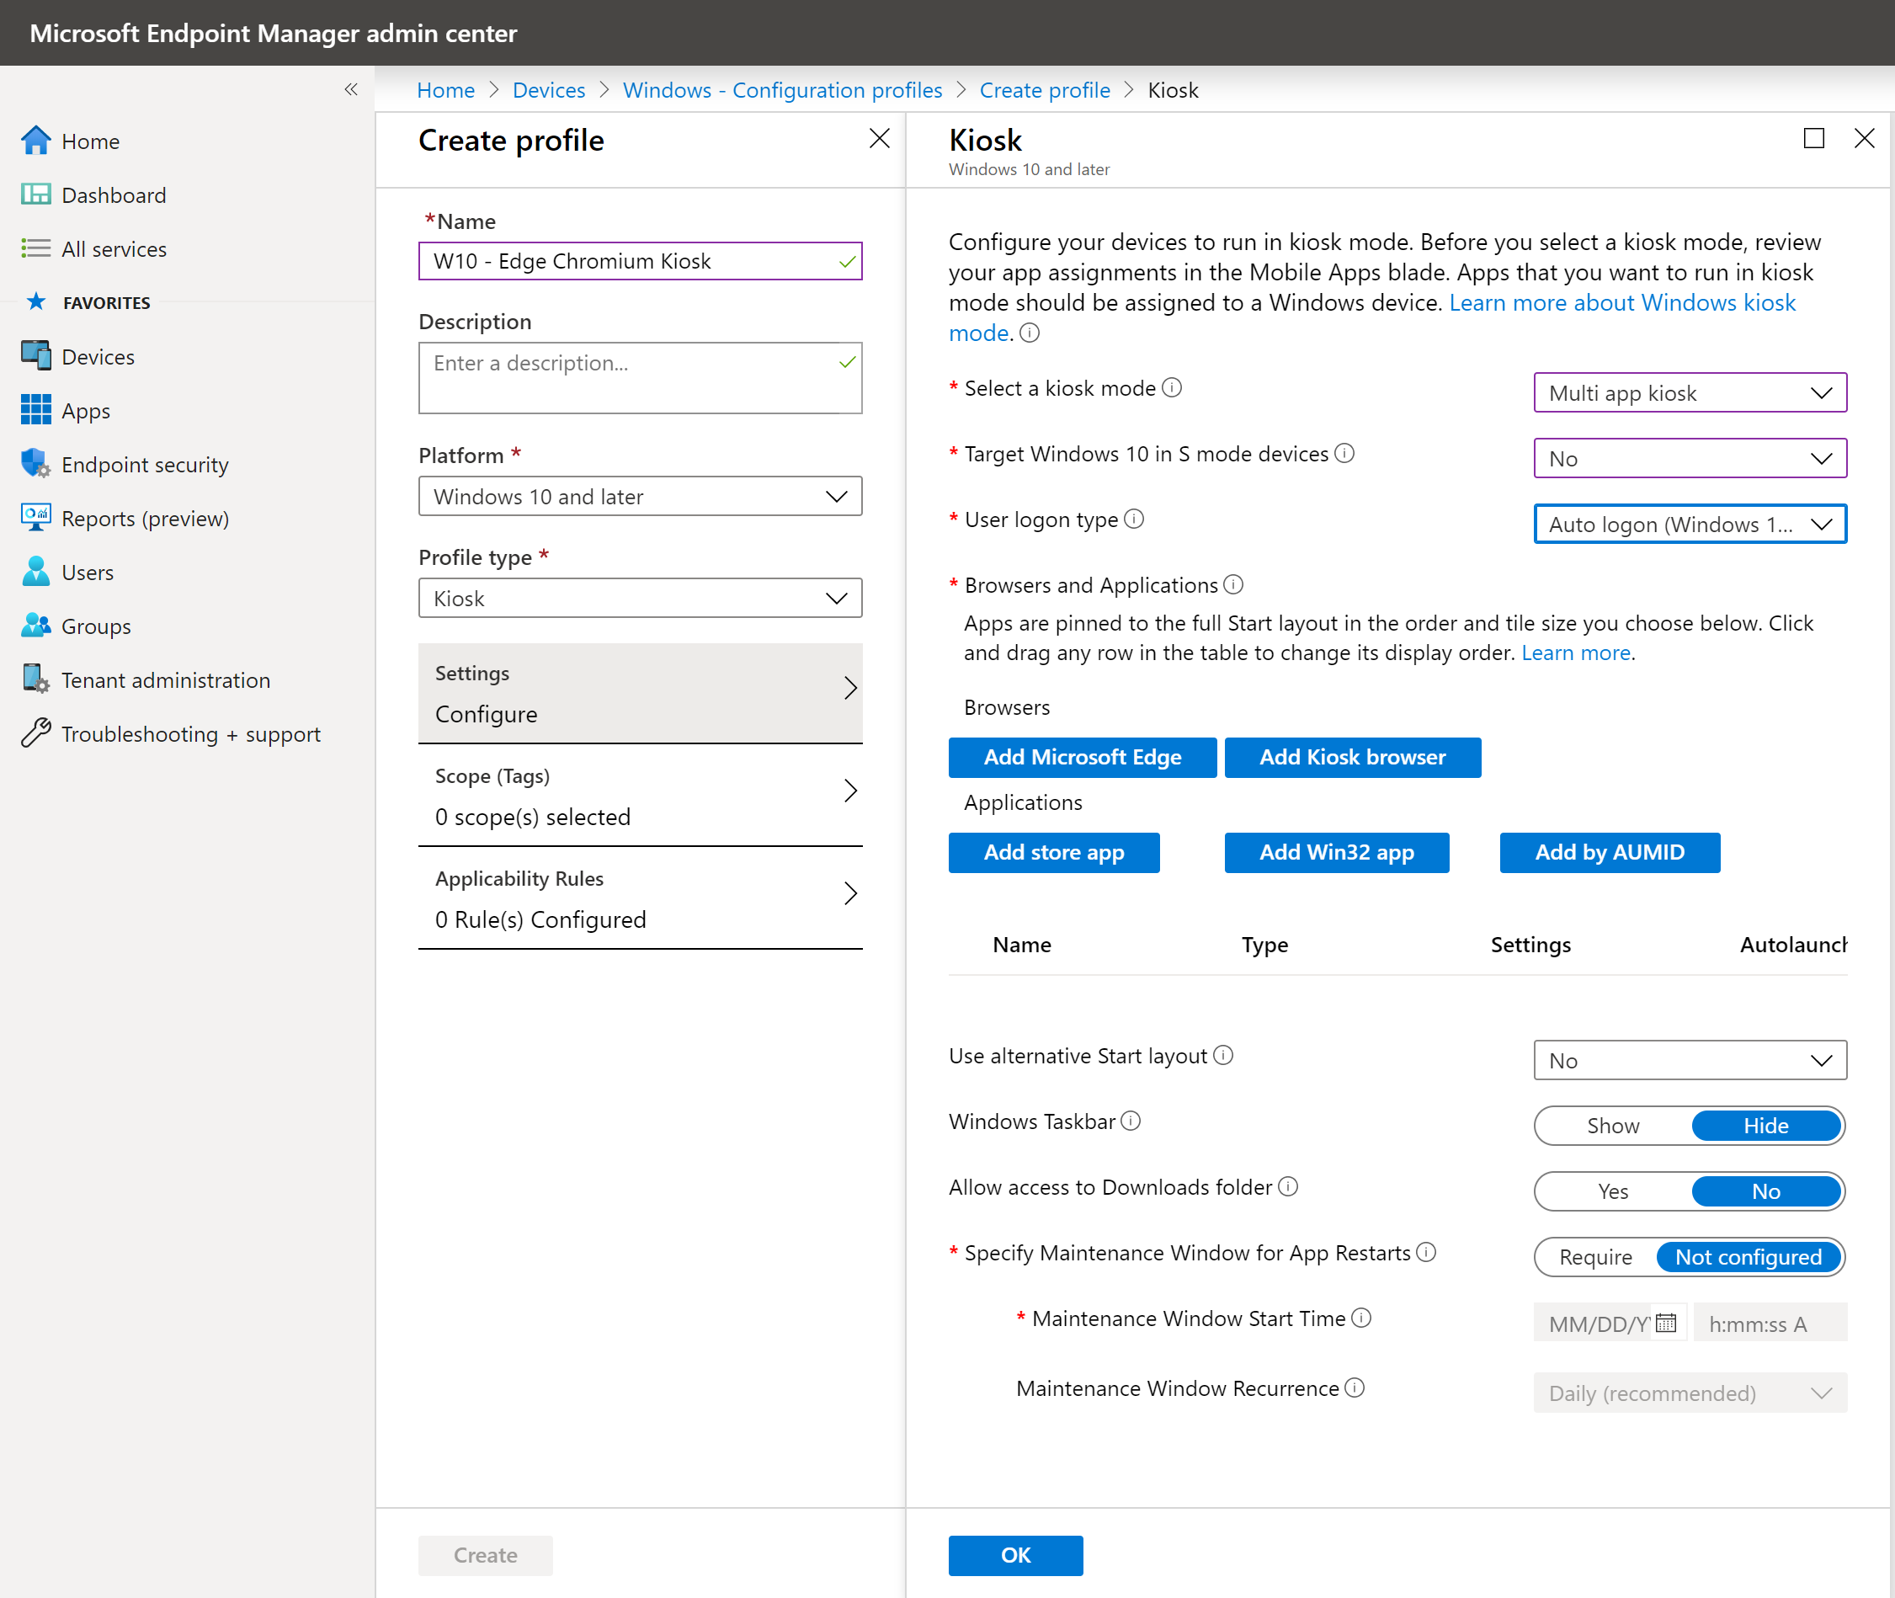Click info icon next to Select a kiosk mode

click(x=1171, y=388)
